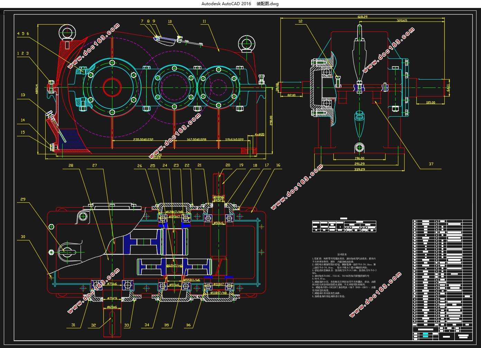This screenshot has width=481, height=348.
Task: Click part balloon number 12
Action: point(300,21)
